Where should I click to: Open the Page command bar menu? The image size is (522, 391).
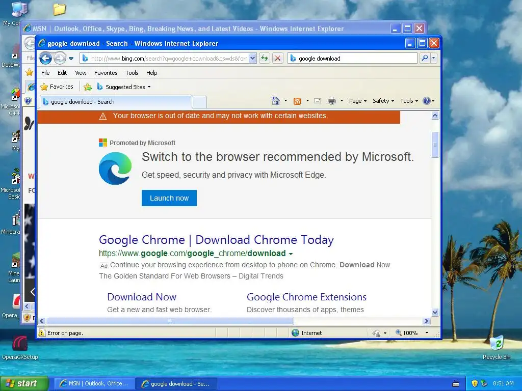(x=357, y=101)
